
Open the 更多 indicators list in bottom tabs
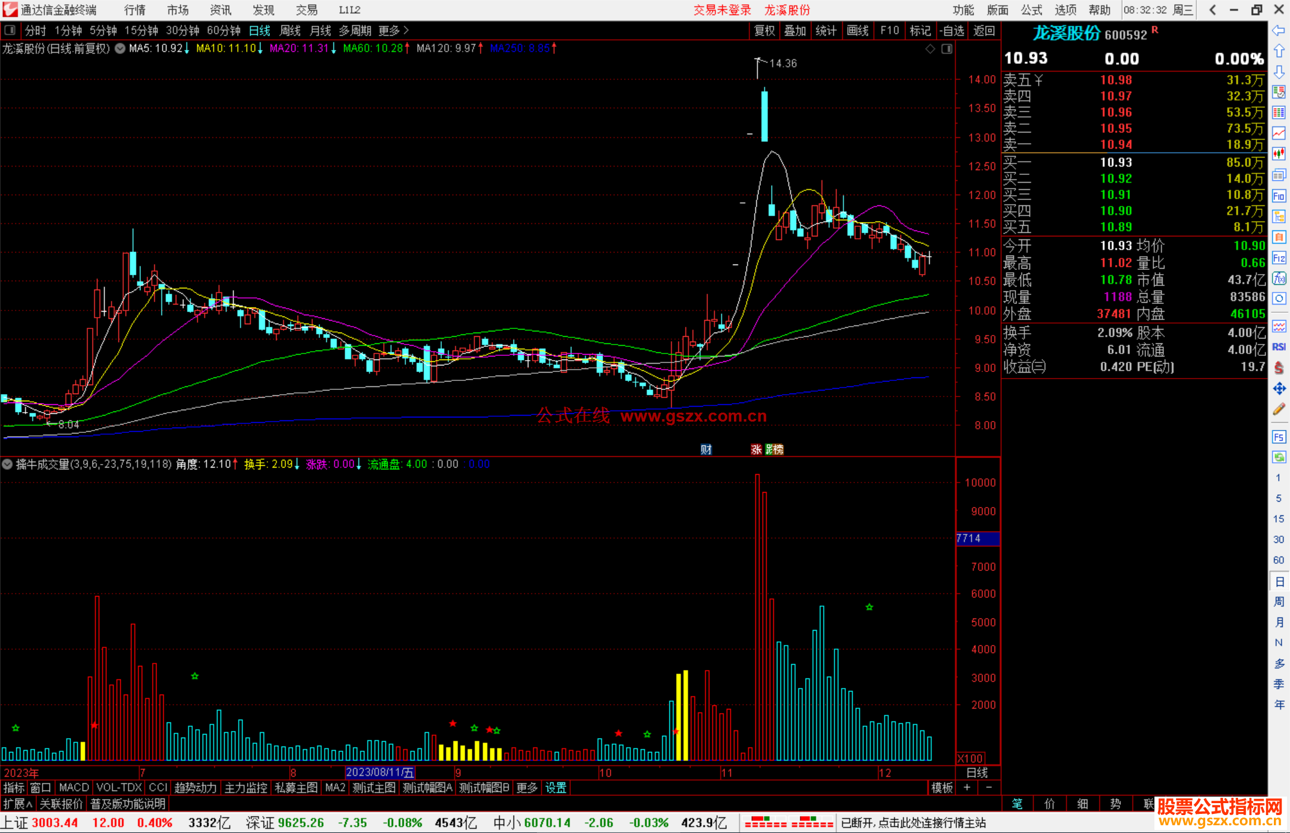[x=527, y=788]
